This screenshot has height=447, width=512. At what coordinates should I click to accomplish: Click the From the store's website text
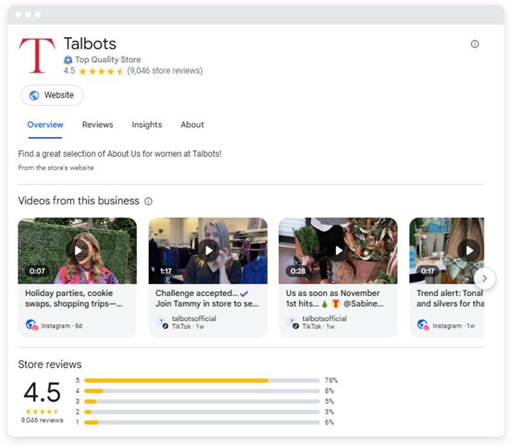(56, 168)
